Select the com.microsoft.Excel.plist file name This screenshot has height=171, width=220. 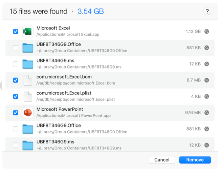click(64, 93)
